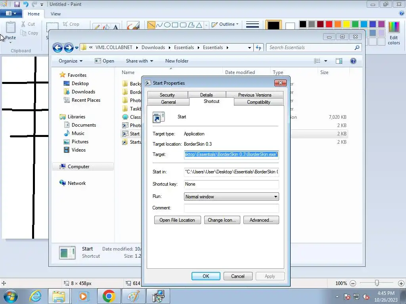Select the Color 1 black swatch
Screen dimensions: 406x304
coord(274,25)
